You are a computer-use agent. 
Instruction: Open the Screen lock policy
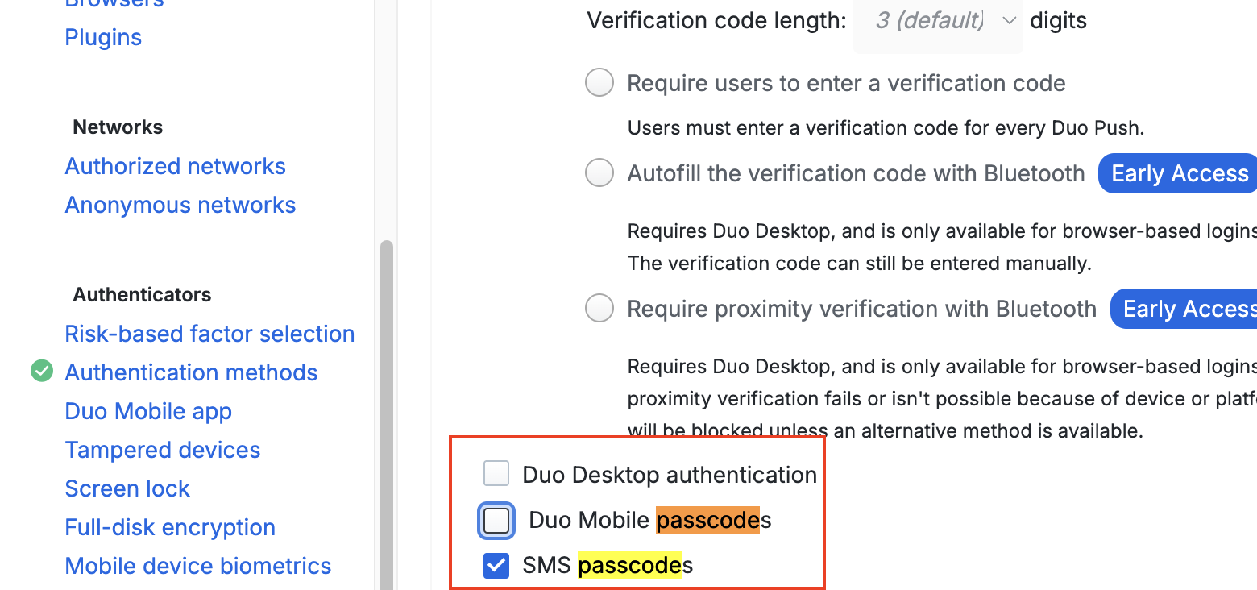pyautogui.click(x=127, y=488)
